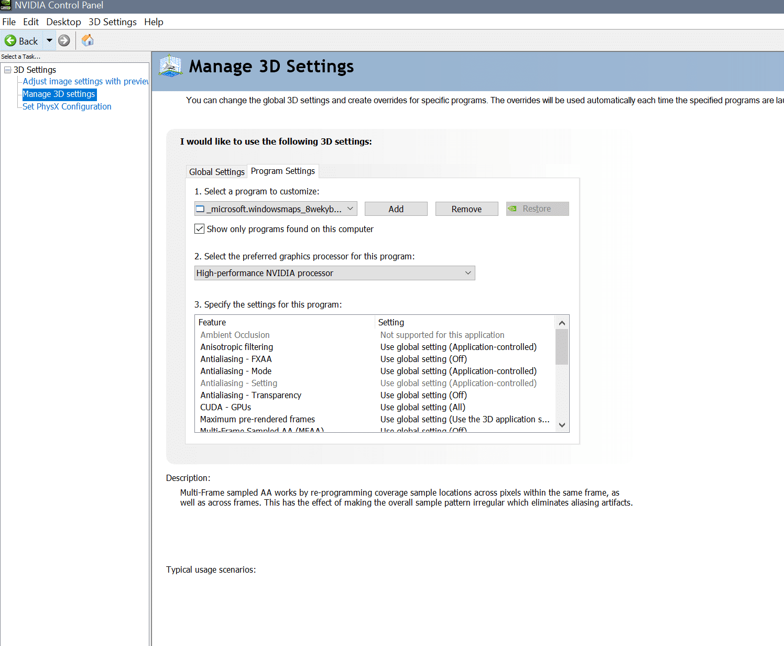Select the Anisotropic filtering feature

(236, 347)
